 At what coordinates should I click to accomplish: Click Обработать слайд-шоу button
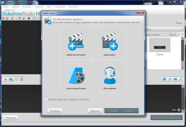point(167,118)
